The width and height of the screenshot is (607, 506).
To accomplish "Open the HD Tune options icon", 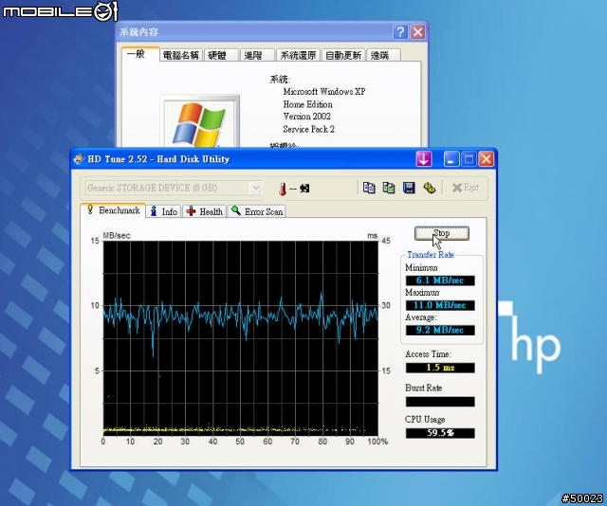I will click(430, 188).
